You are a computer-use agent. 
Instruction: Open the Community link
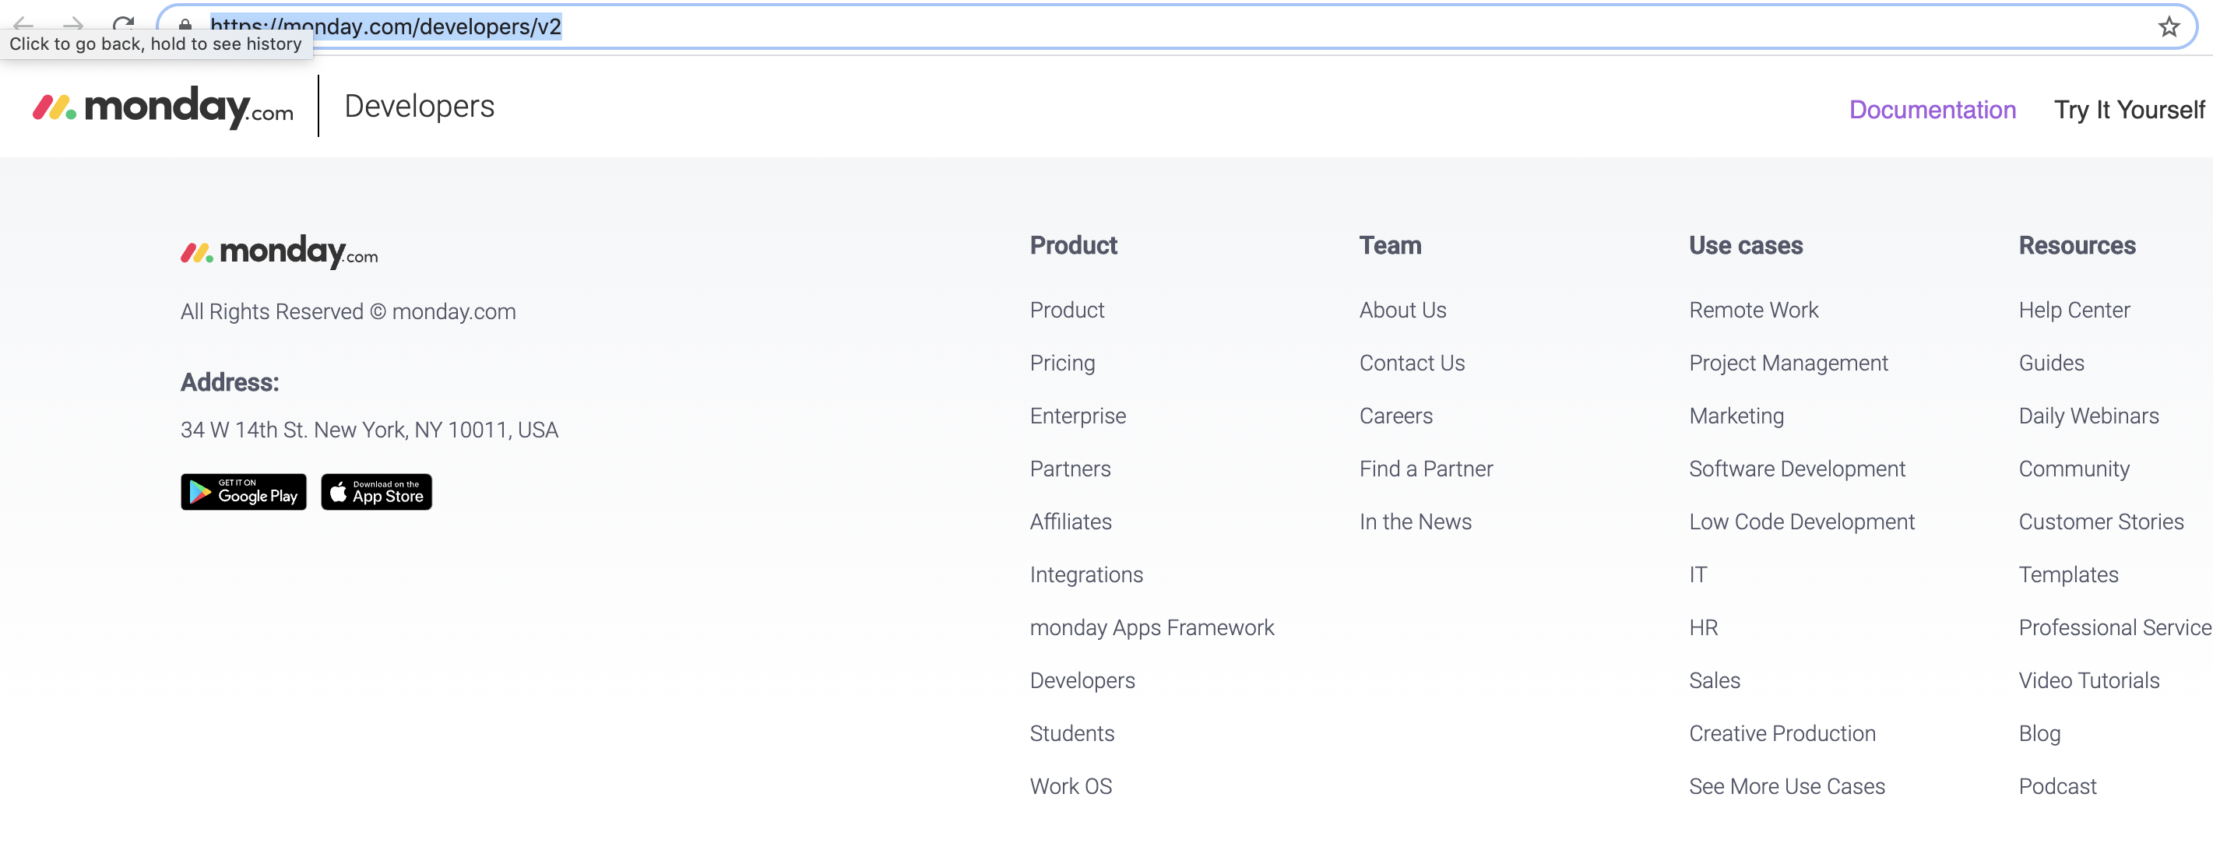(2074, 469)
